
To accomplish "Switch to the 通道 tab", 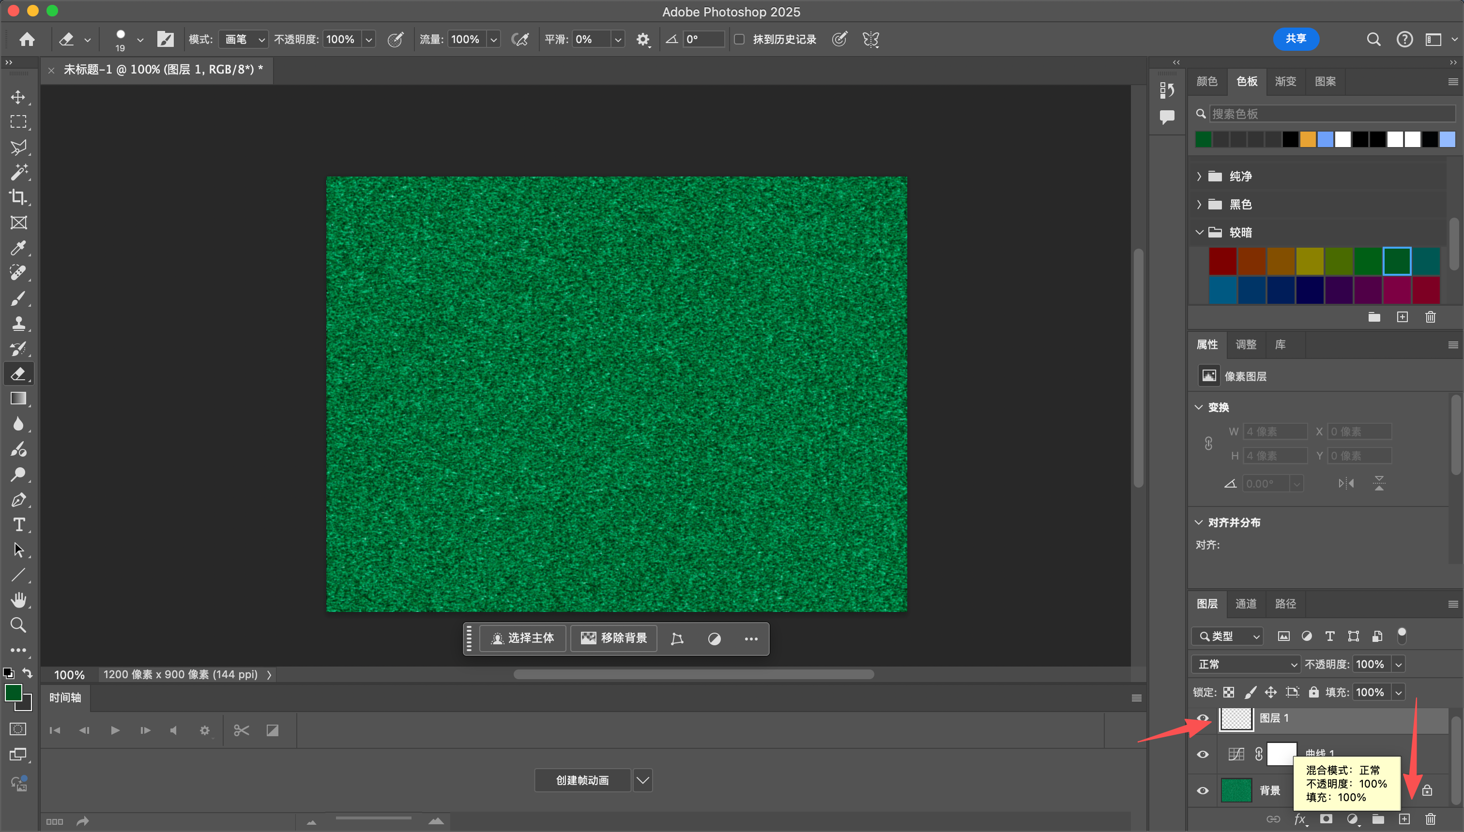I will click(1246, 603).
